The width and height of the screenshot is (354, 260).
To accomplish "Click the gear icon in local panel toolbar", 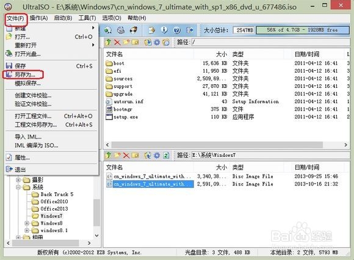I will 157,155.
